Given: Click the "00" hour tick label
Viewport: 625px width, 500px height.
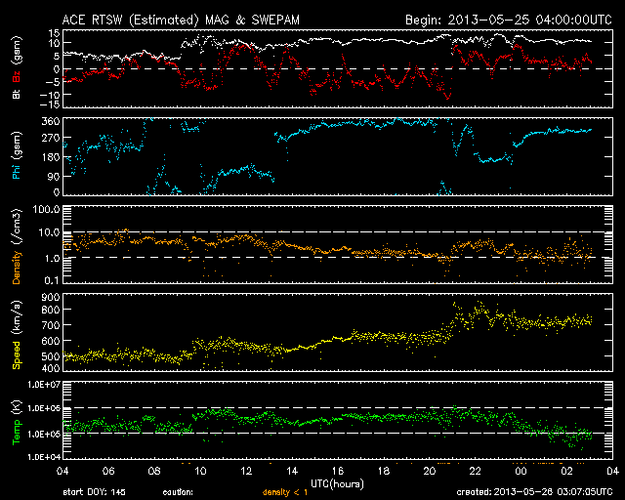Looking at the screenshot, I should coord(521,471).
